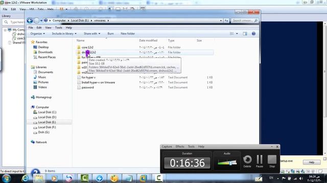Open the VMware Workstation File menu
Screen dimensions: 327x183
5,9
